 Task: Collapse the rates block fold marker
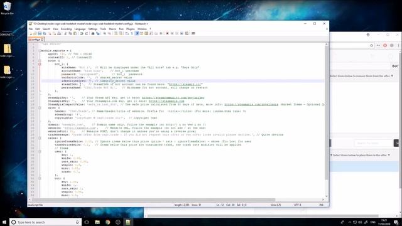point(40,138)
